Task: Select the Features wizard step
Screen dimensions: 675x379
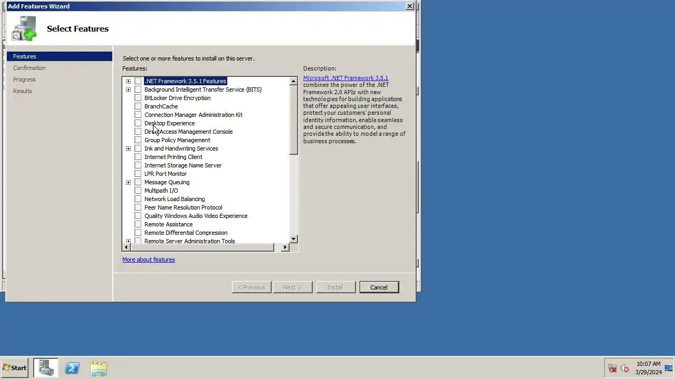Action: (x=60, y=56)
